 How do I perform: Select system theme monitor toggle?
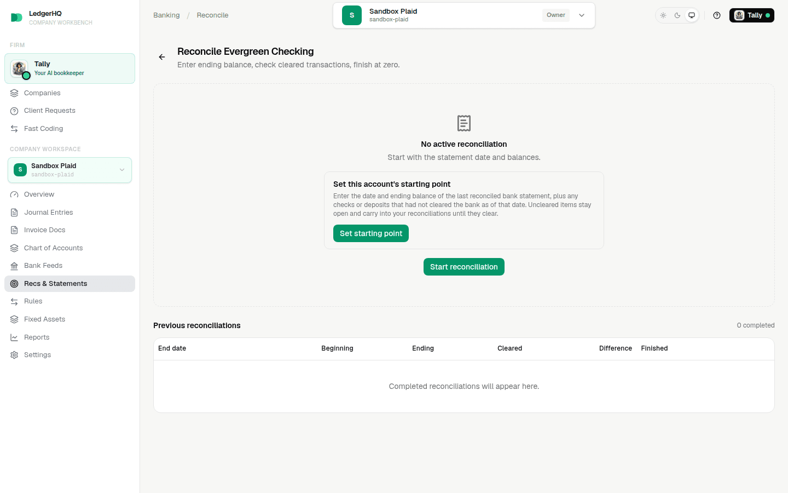point(692,15)
